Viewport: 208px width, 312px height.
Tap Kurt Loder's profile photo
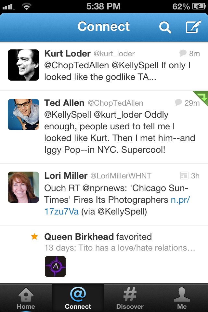click(x=23, y=65)
